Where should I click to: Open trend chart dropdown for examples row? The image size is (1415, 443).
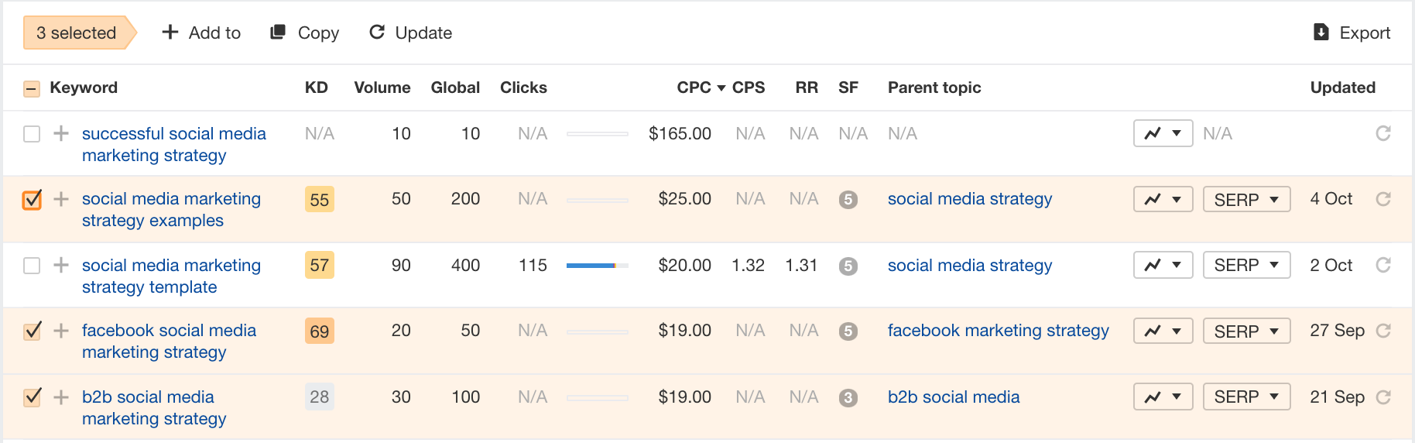tap(1163, 199)
